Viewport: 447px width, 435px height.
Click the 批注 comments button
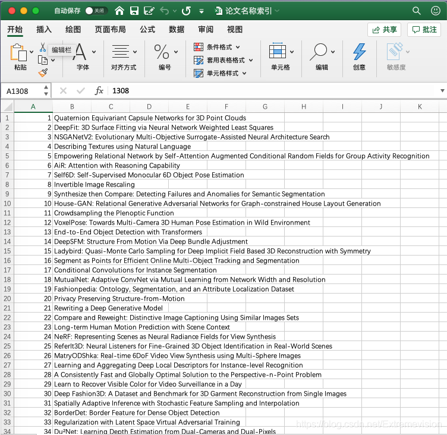tap(424, 30)
